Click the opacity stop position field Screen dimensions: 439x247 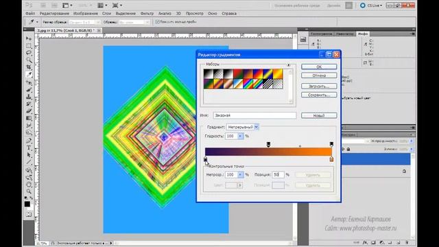[278, 175]
